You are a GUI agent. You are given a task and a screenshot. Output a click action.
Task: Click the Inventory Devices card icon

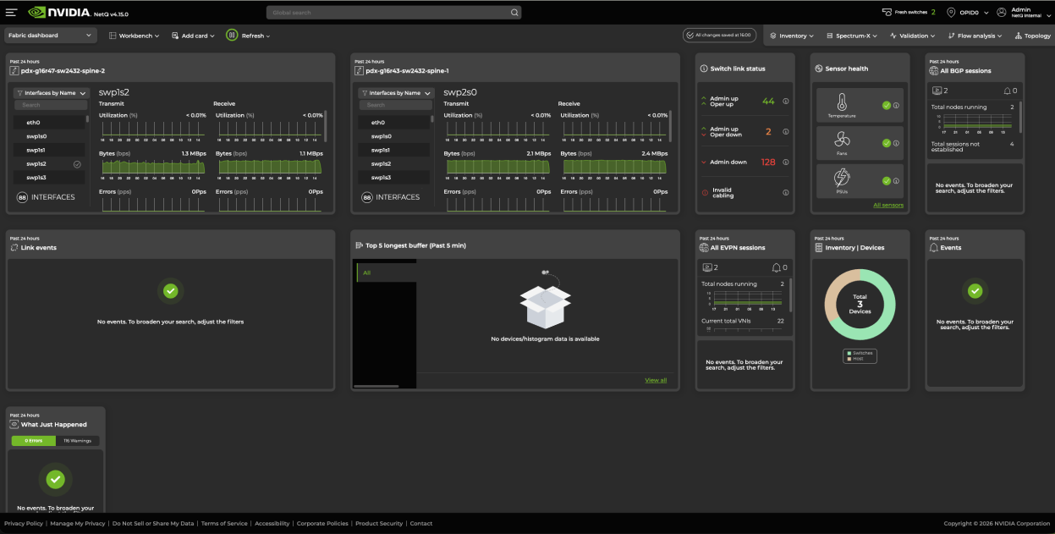[x=819, y=248]
